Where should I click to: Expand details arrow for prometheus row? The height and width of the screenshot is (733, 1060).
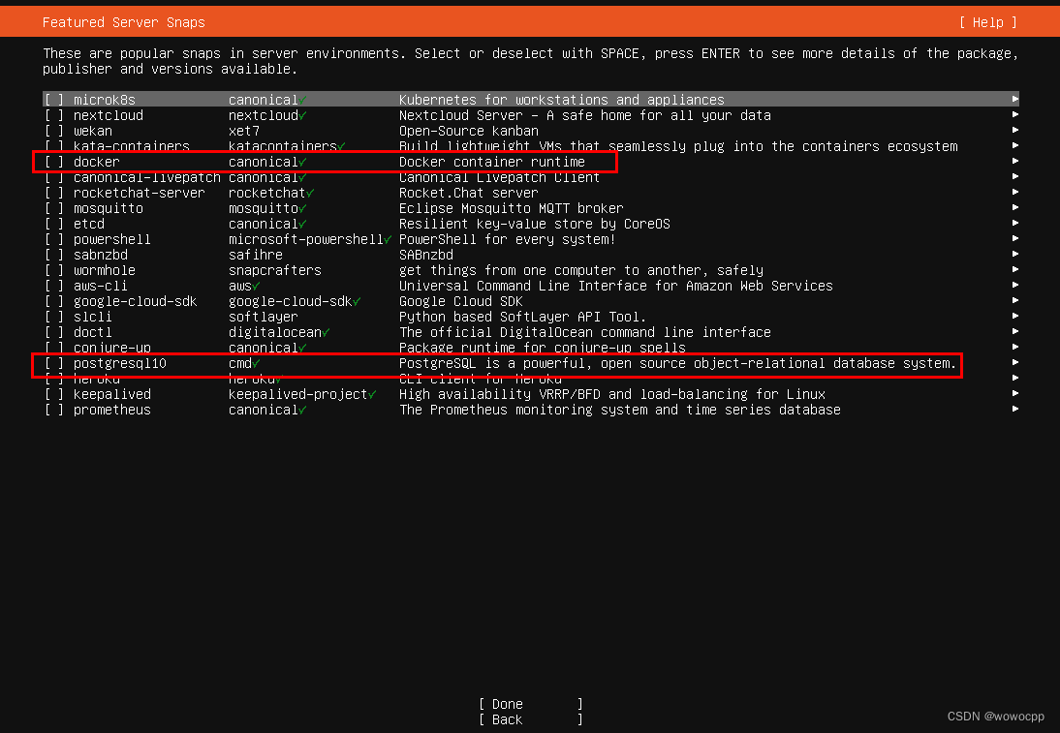coord(1014,410)
